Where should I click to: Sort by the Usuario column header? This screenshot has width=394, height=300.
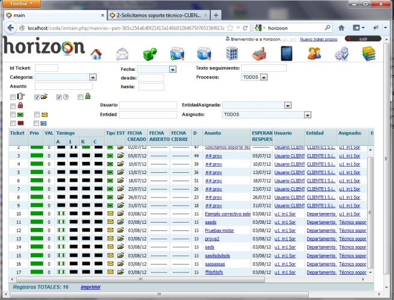[x=282, y=133]
